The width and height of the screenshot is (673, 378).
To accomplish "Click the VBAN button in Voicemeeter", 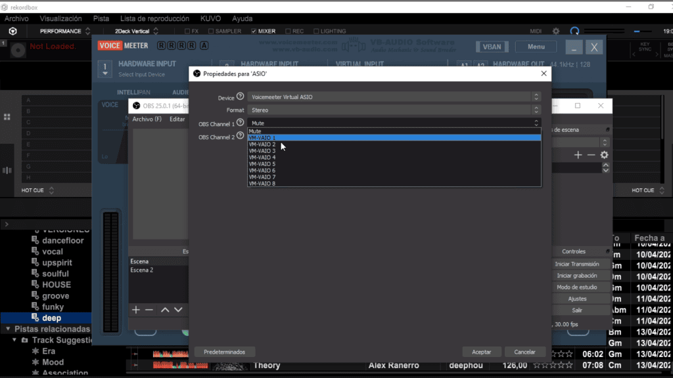I will [x=492, y=47].
